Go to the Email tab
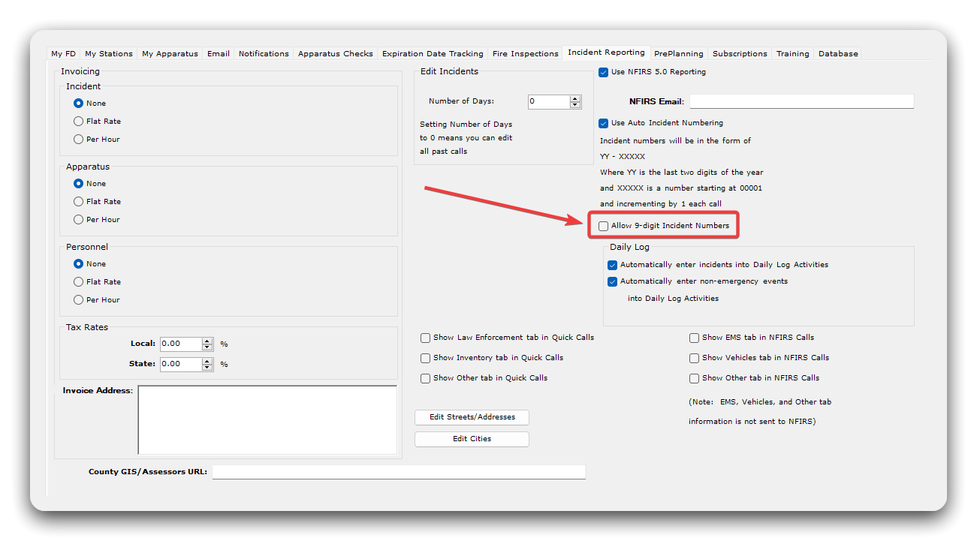 (x=219, y=54)
